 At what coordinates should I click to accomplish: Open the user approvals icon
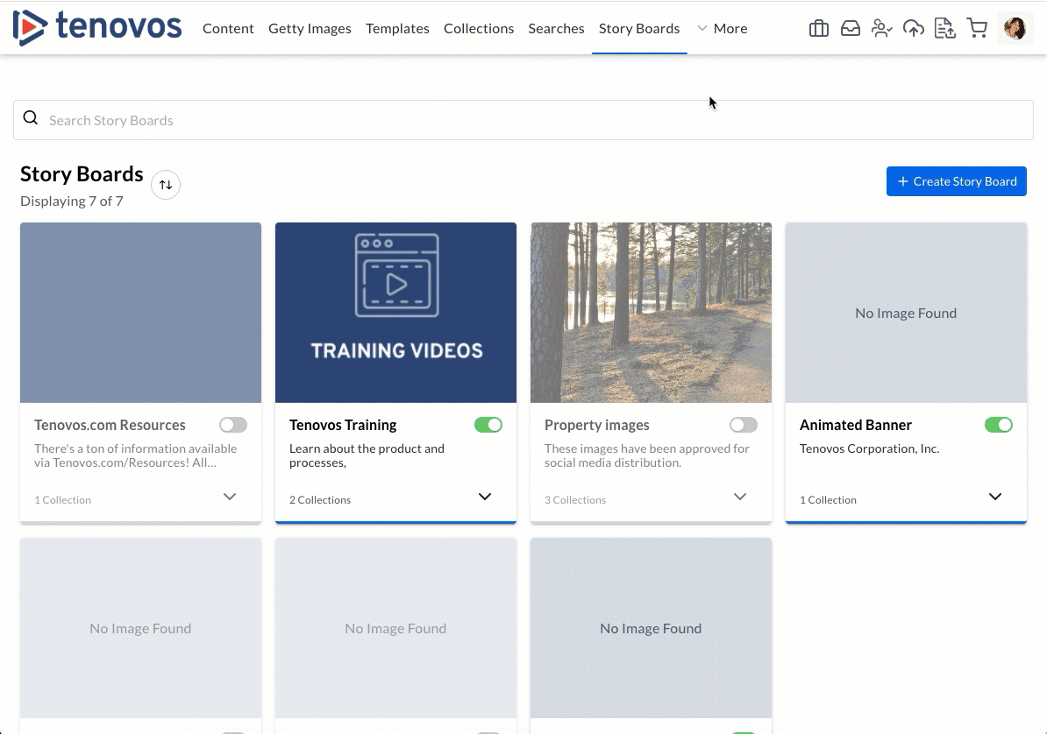click(881, 28)
